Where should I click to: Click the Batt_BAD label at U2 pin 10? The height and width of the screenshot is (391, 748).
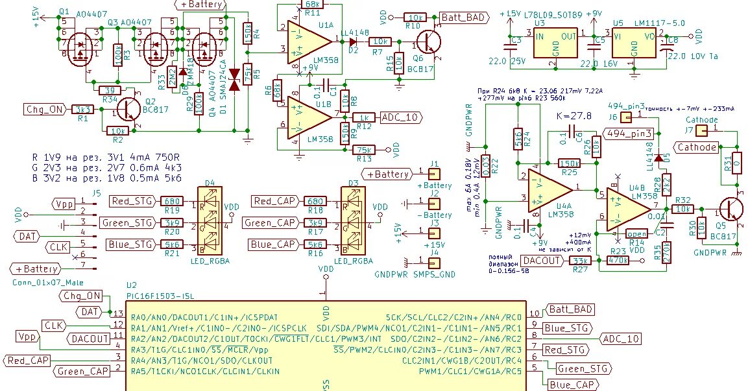[x=570, y=309]
